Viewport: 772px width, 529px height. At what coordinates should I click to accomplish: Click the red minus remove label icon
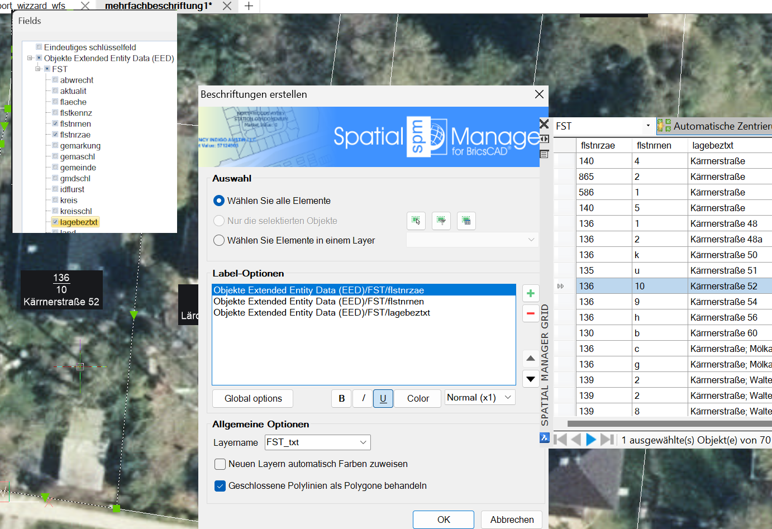pos(530,313)
